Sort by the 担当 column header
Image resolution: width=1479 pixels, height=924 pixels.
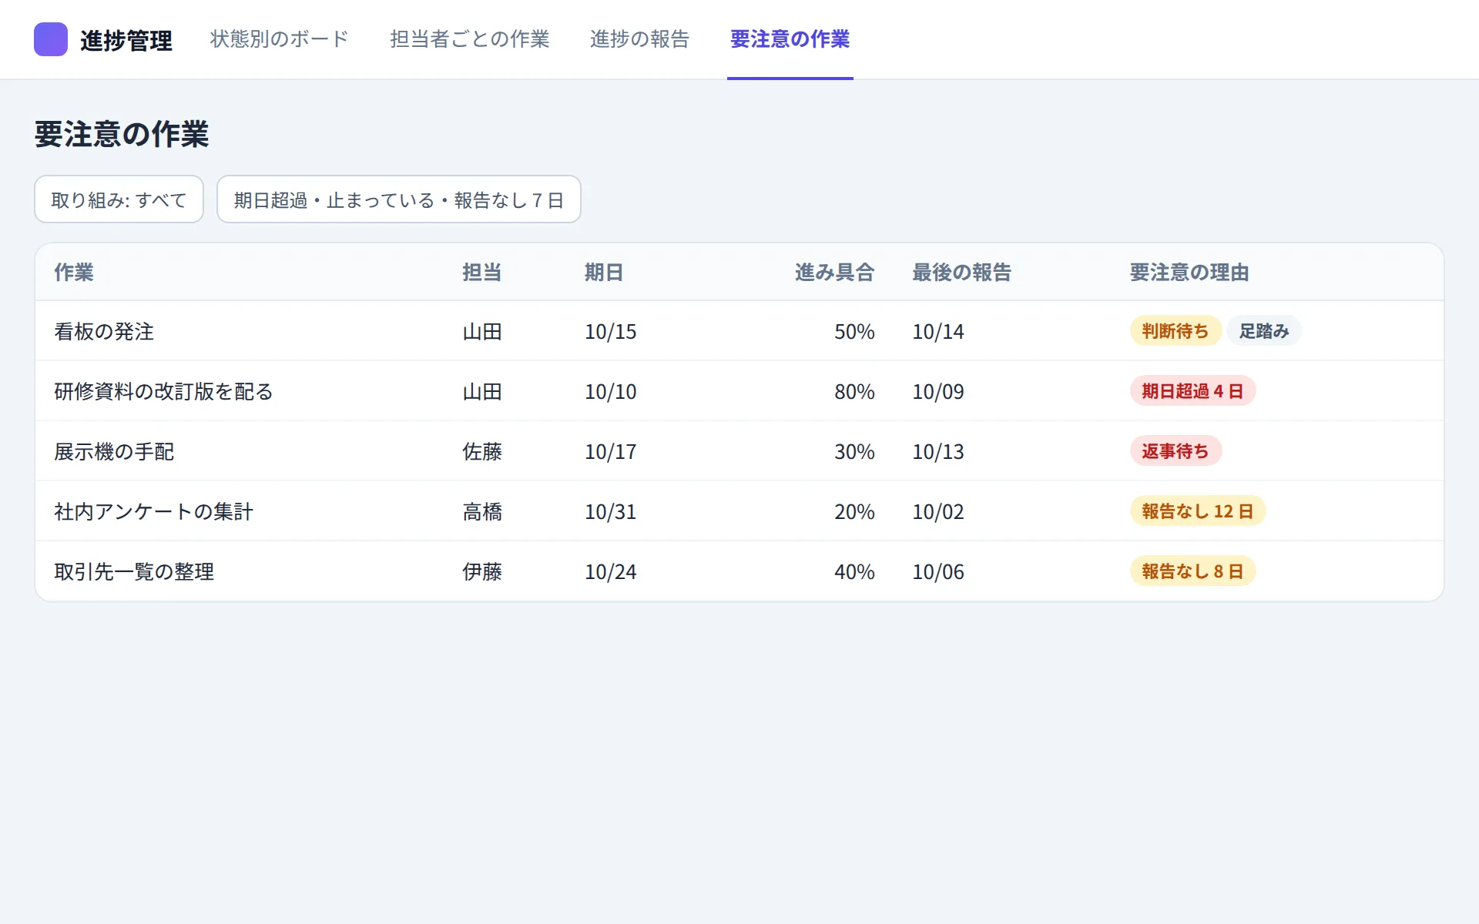[x=482, y=273]
